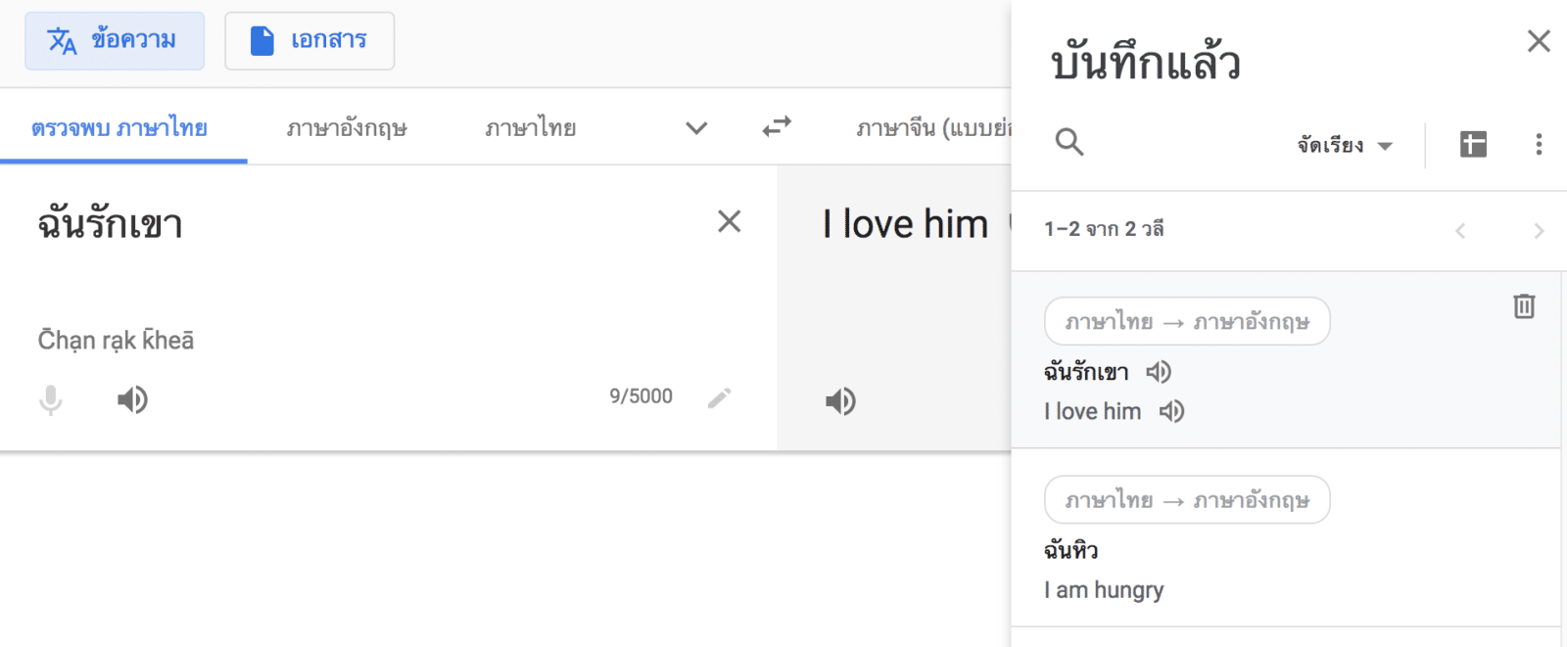Click the "เอกสาร" documents button
1567x647 pixels.
(309, 41)
